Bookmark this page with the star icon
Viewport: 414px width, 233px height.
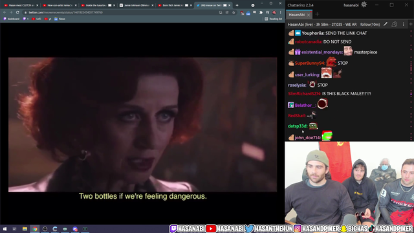(234, 12)
